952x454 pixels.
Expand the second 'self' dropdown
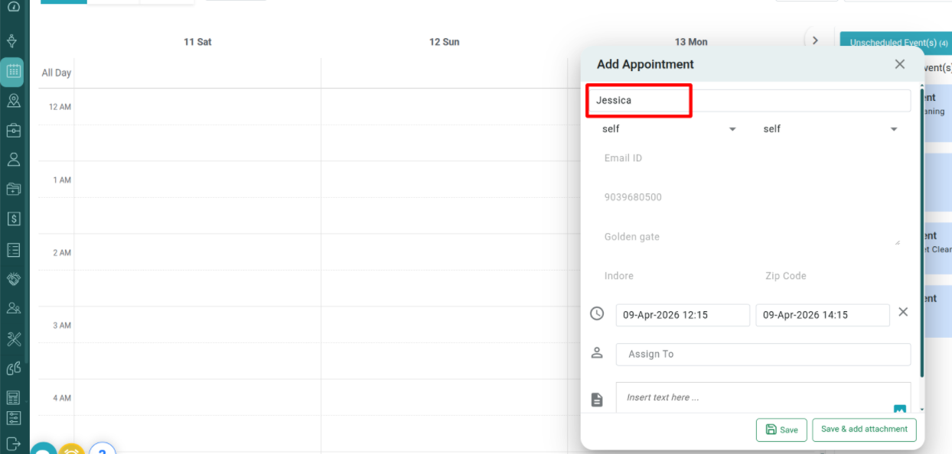[x=830, y=129]
